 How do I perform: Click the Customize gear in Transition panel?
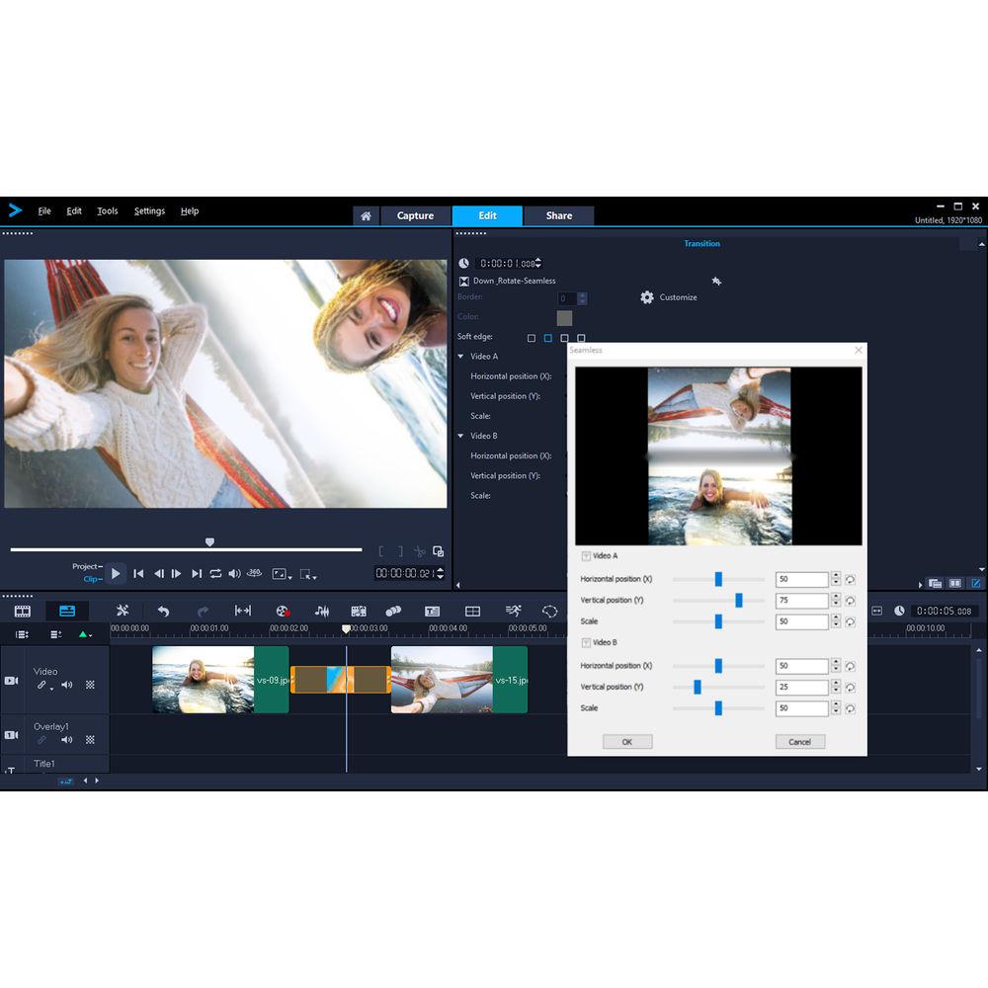(x=647, y=296)
